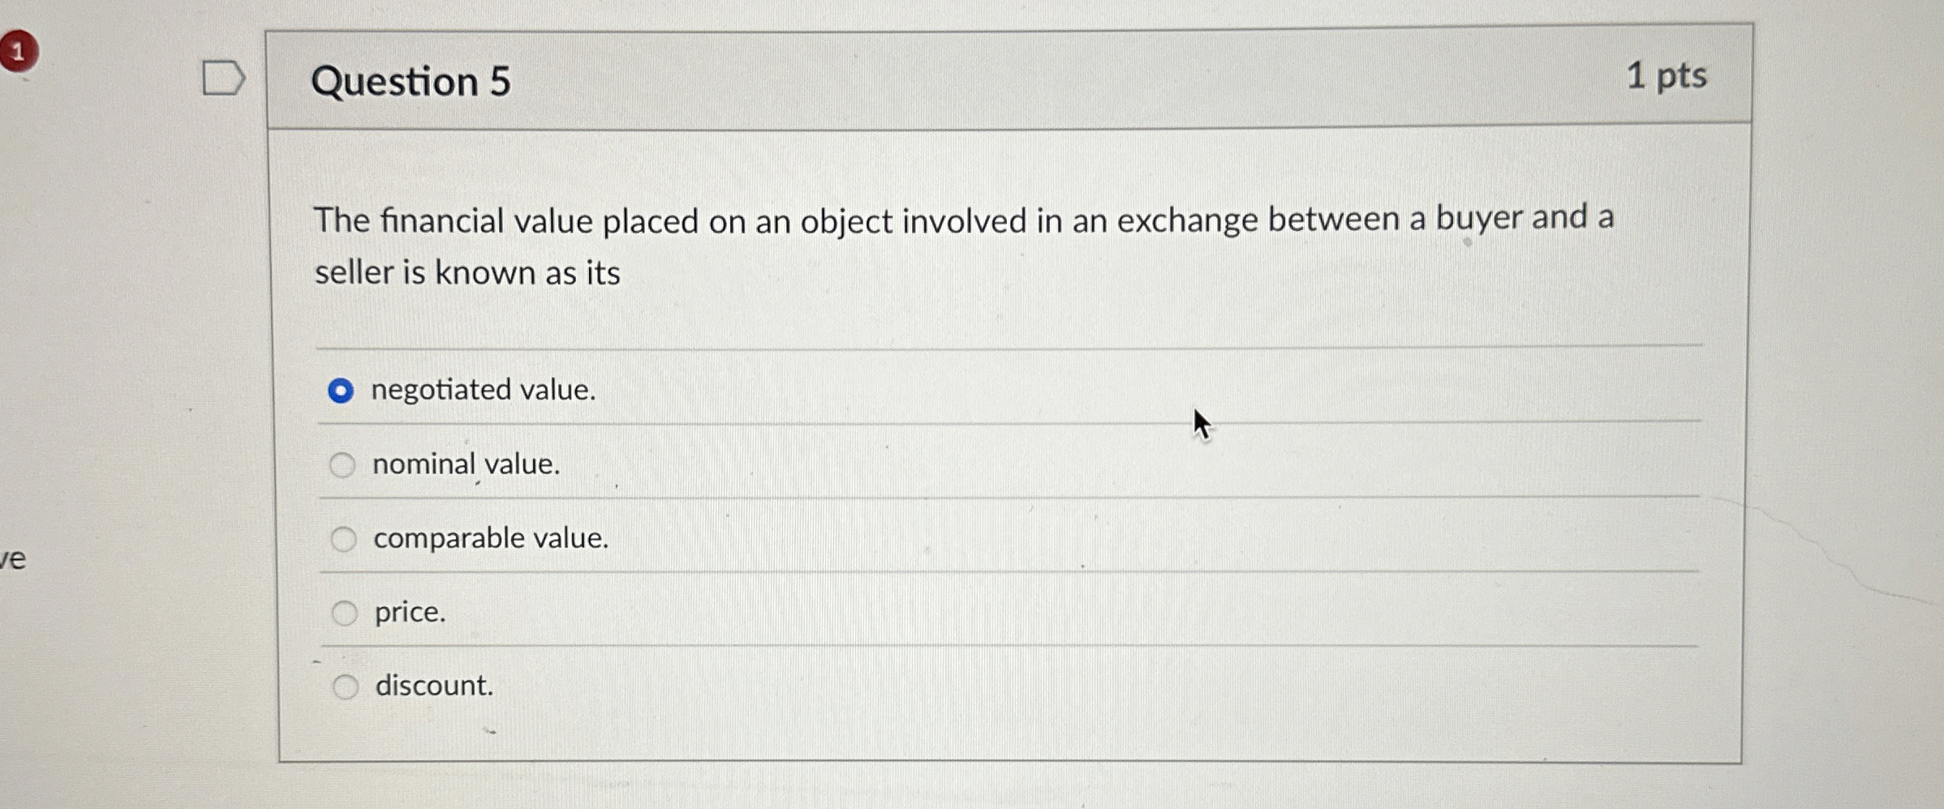Screen dimensions: 1944x809
Task: Click the discount answer text
Action: [433, 686]
